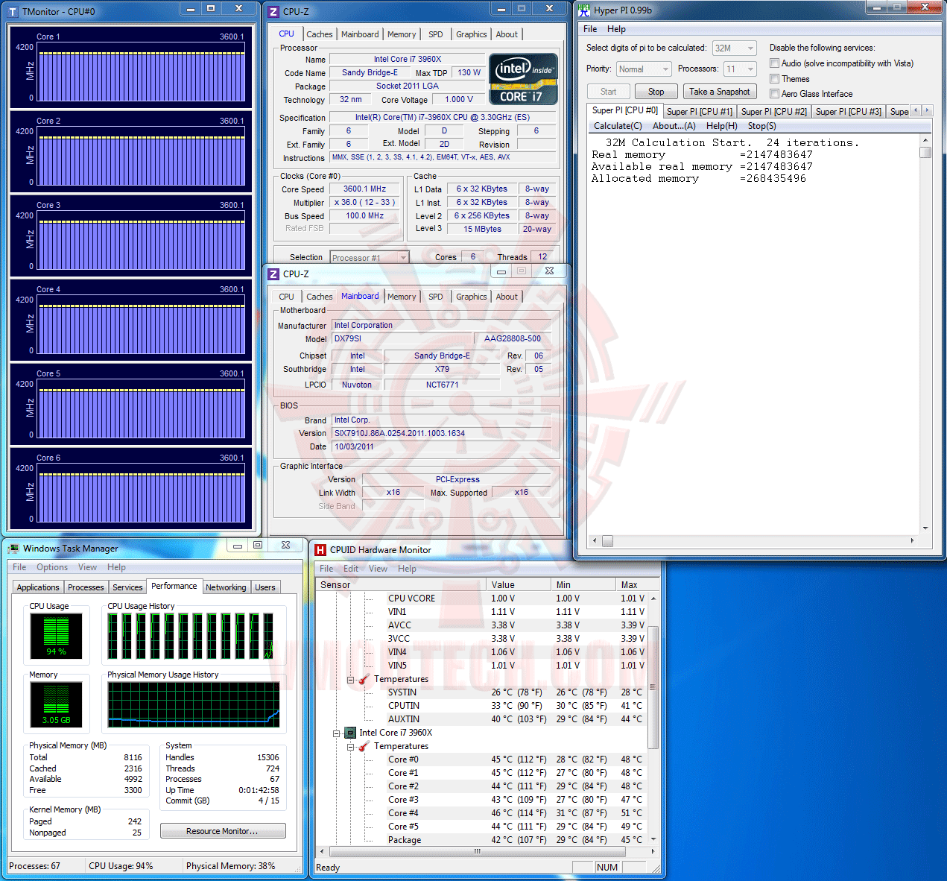Click the lower Temperatures thermometer icon
Screen dimensions: 947x881
click(x=364, y=746)
